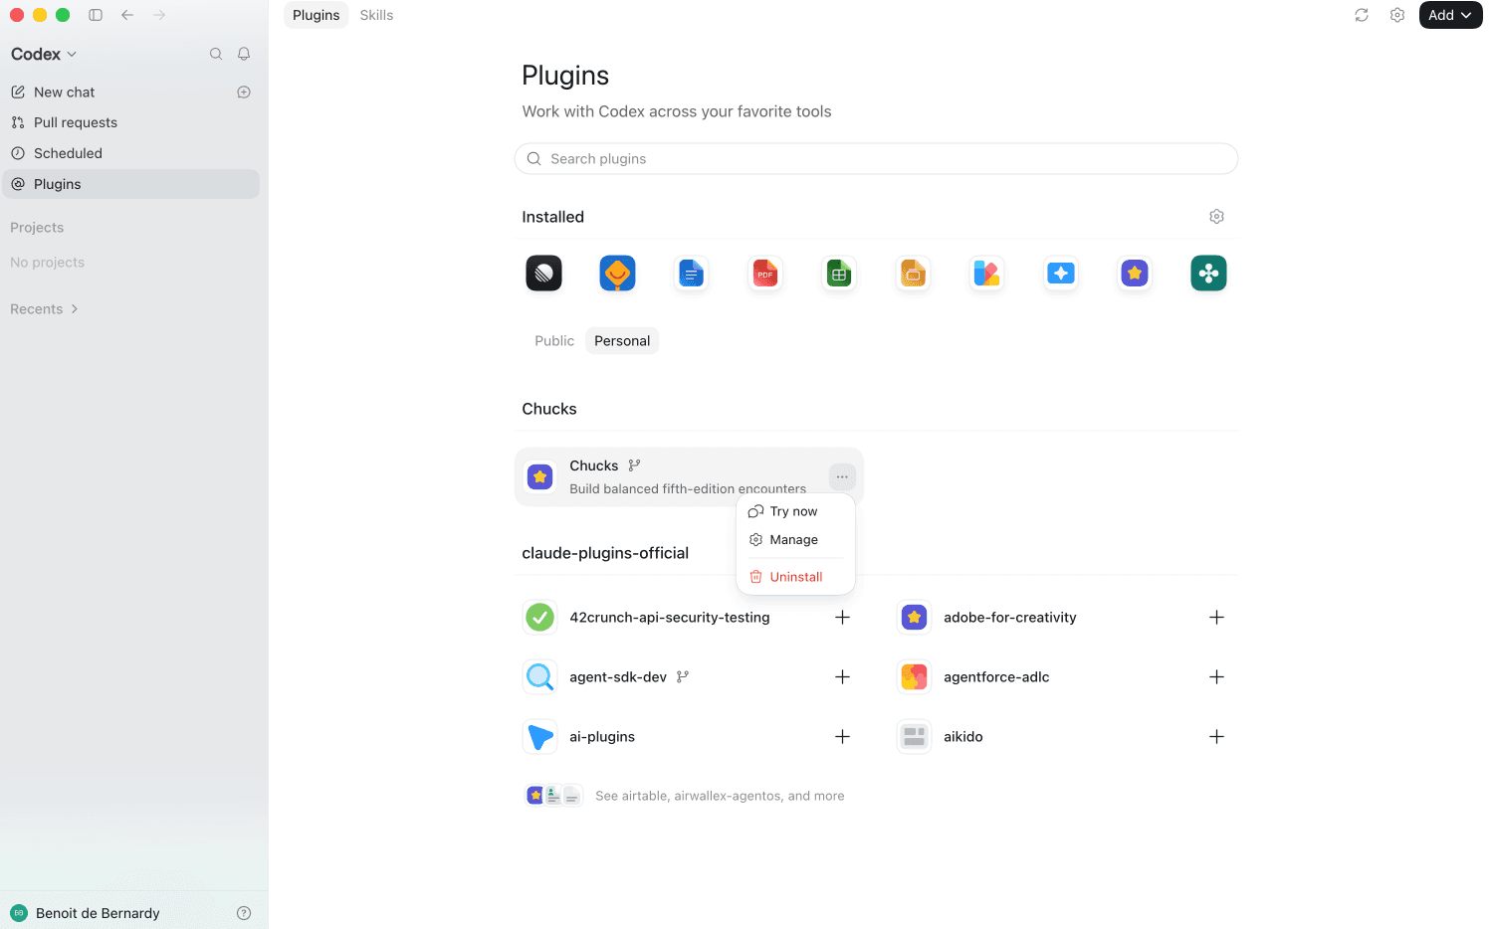Install agent-sdk-dev with its plus
Image resolution: width=1492 pixels, height=929 pixels.
coord(842,677)
